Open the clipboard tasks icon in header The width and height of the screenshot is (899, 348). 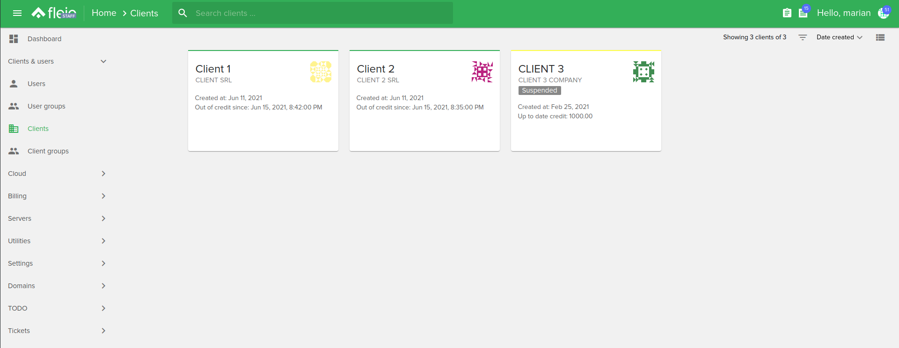click(787, 13)
